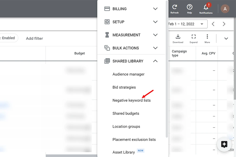Open the Notifications bell

coord(206,9)
